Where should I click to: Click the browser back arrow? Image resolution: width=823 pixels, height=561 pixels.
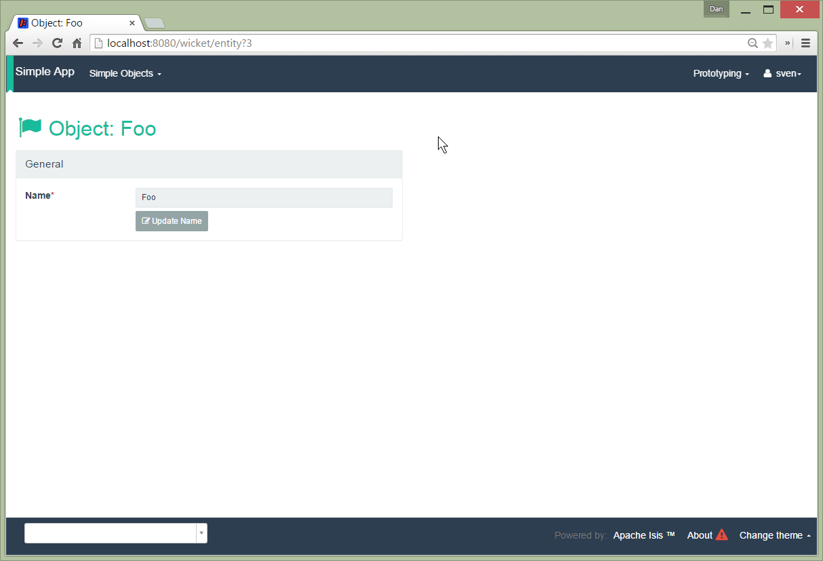pyautogui.click(x=18, y=43)
